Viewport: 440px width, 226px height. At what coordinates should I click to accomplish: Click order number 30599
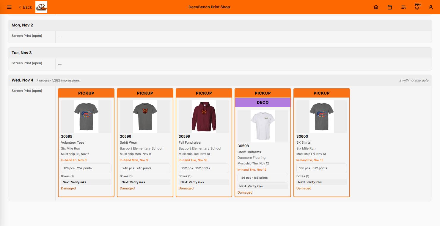[x=184, y=136]
